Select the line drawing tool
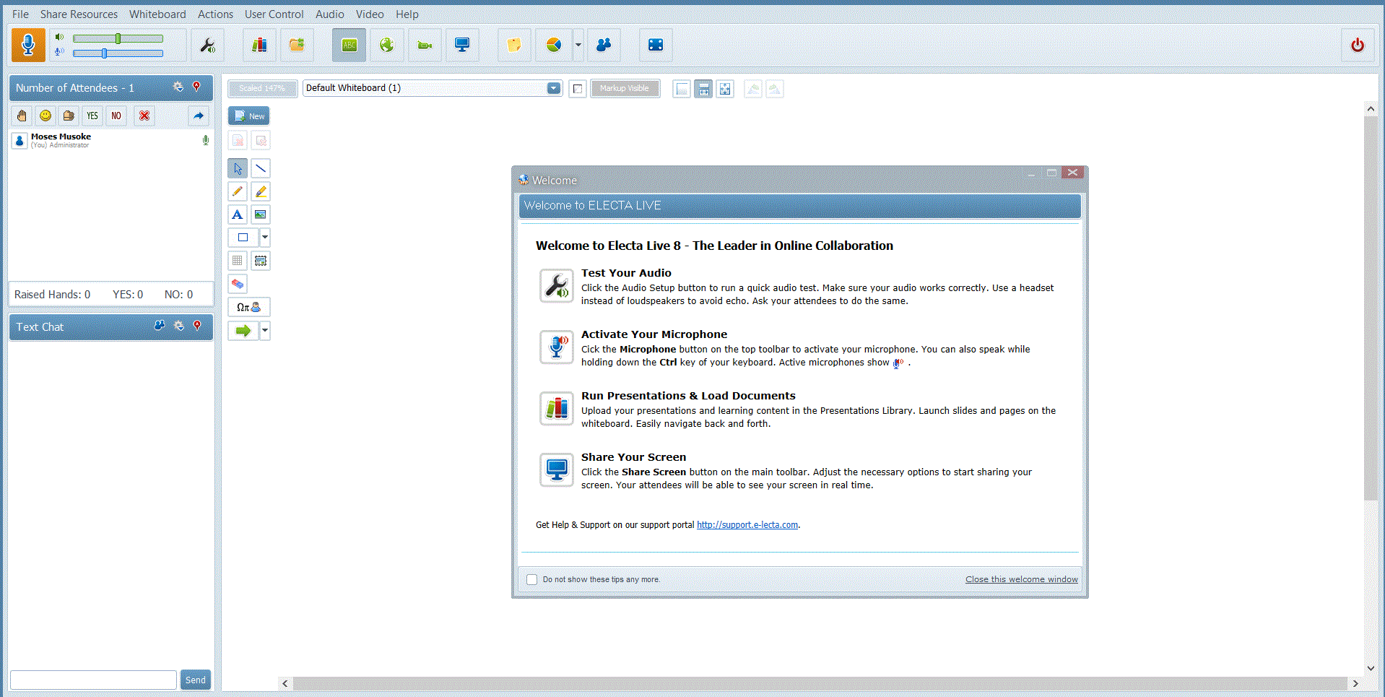1385x697 pixels. [x=261, y=168]
